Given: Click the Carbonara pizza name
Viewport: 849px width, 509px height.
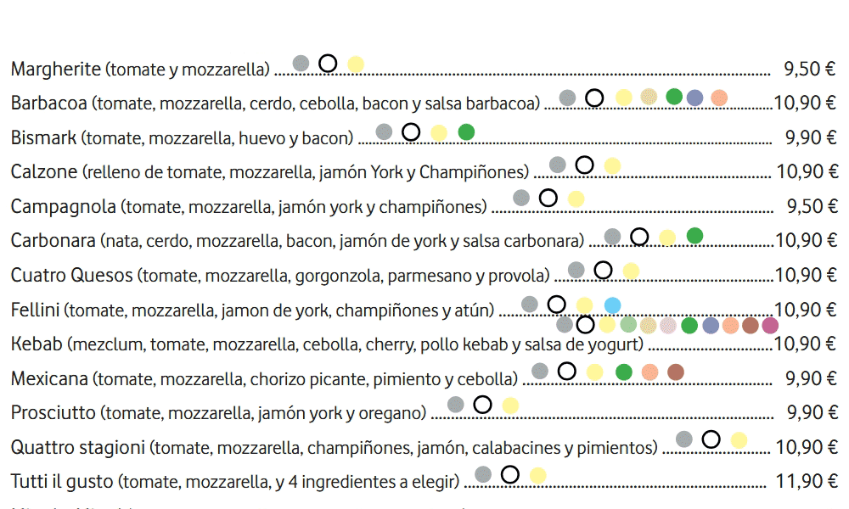Looking at the screenshot, I should coord(53,240).
